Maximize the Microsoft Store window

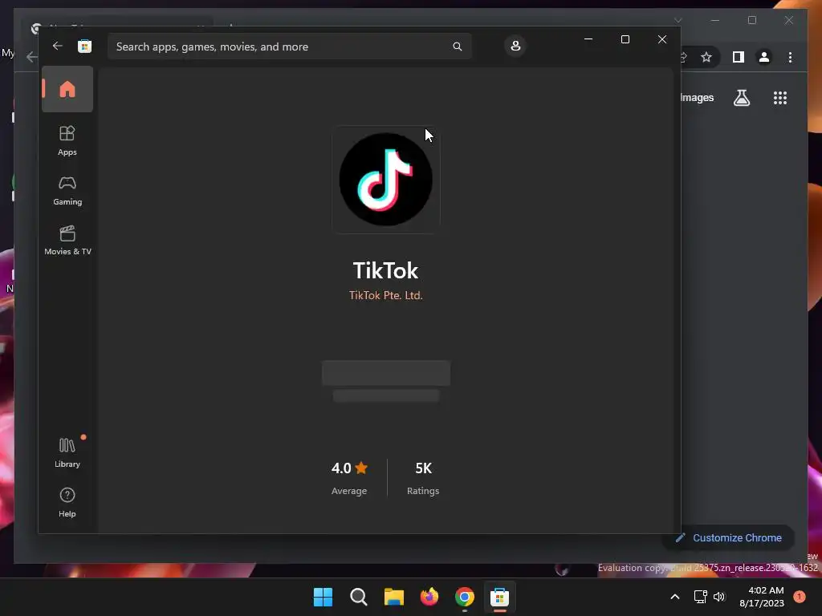(625, 39)
